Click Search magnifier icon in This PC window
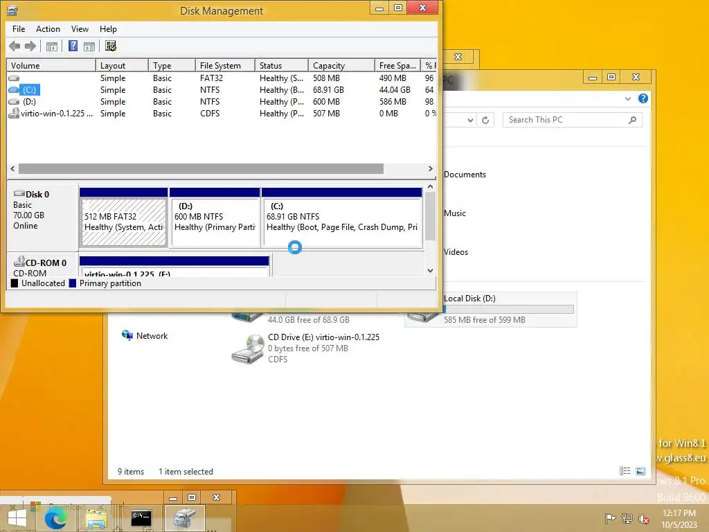 [x=633, y=120]
